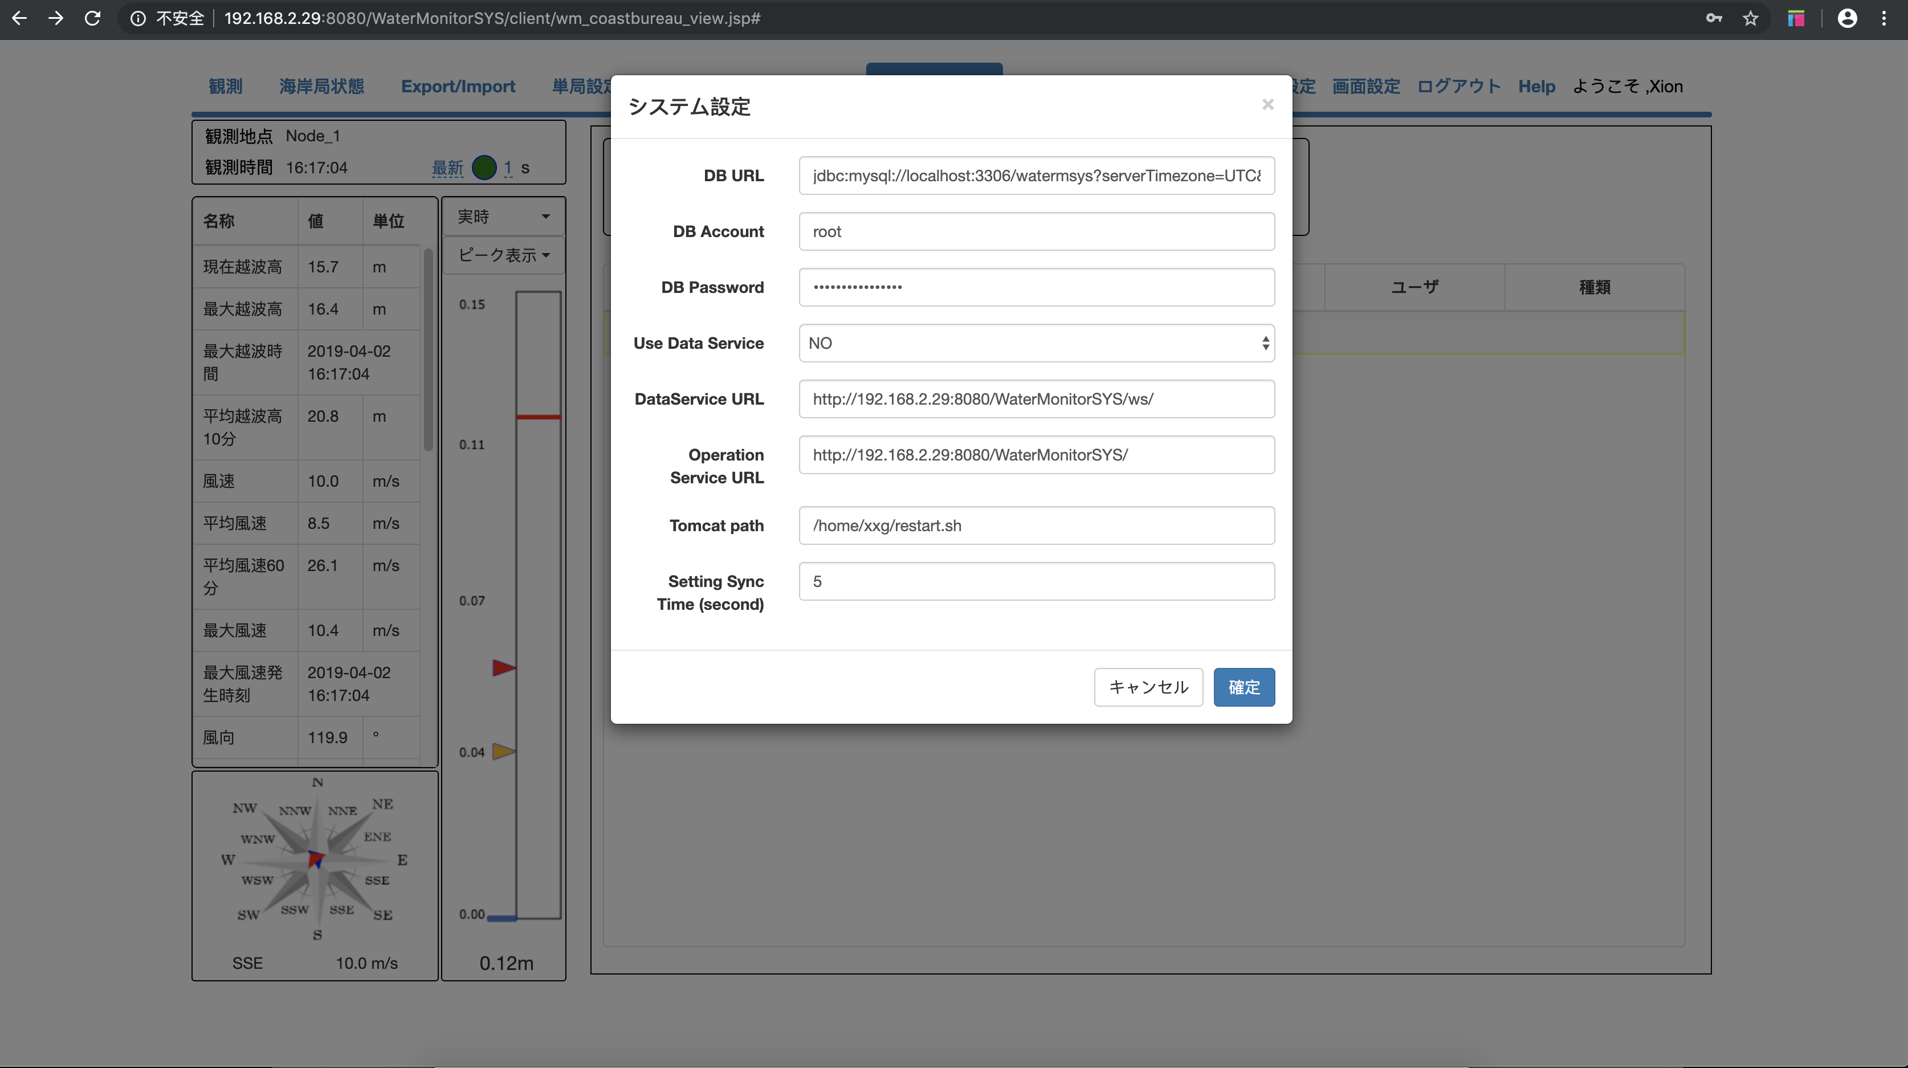This screenshot has height=1068, width=1908.
Task: Open the Use Data Service dropdown
Action: point(1036,343)
